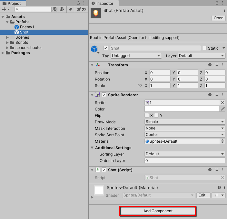This screenshot has height=219, width=227.
Task: Open the Static flags dropdown arrow
Action: coord(224,48)
